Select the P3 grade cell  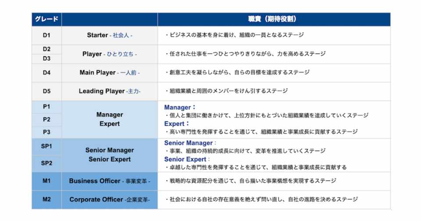click(46, 132)
